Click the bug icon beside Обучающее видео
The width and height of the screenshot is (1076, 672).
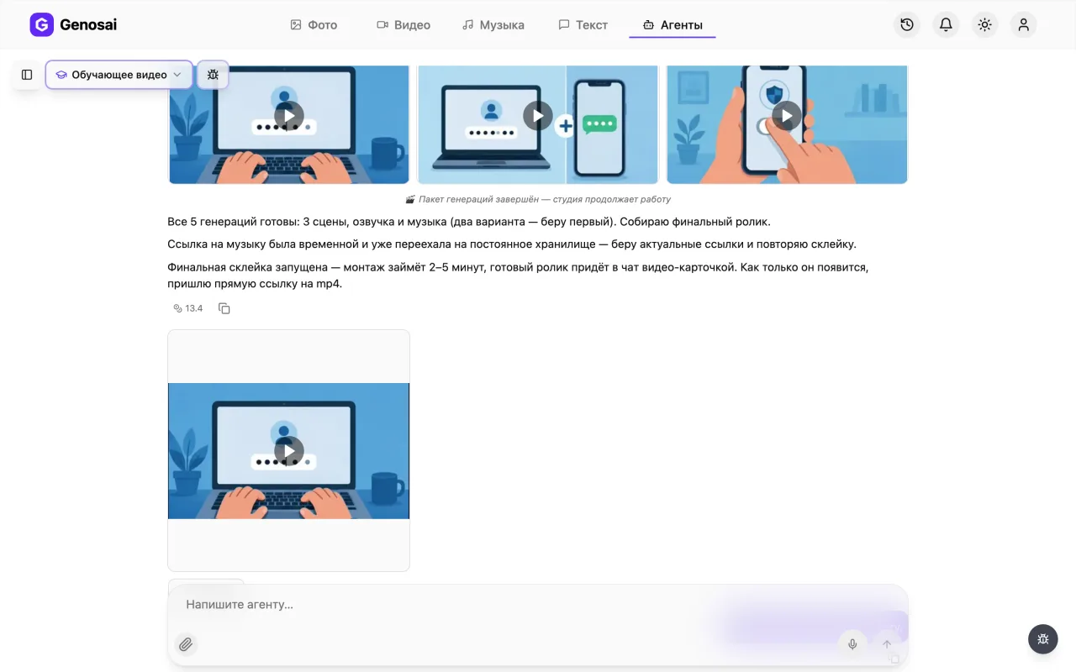(x=213, y=75)
